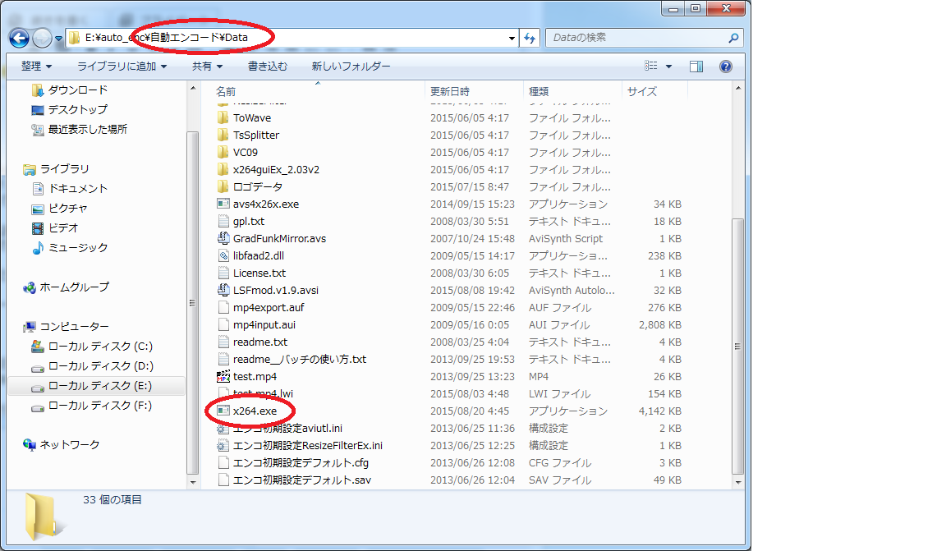Refresh the Data folder view
Screen dimensions: 946x551
[530, 38]
